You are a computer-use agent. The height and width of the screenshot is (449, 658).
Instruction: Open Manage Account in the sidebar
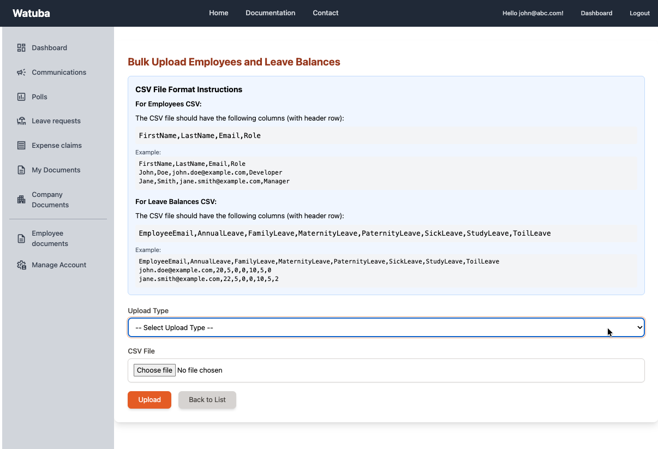point(58,265)
